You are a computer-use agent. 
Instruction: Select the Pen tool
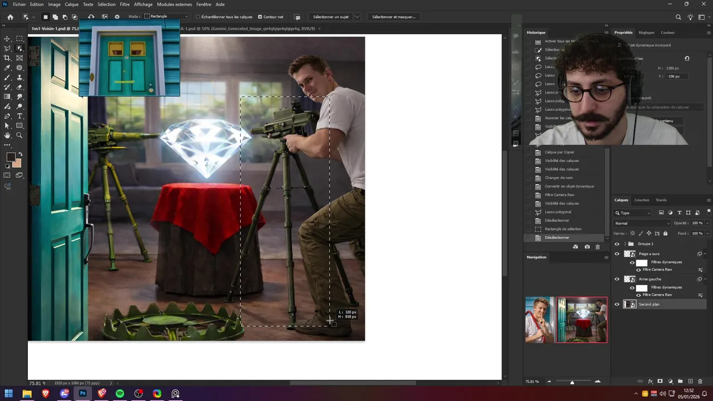click(x=7, y=116)
